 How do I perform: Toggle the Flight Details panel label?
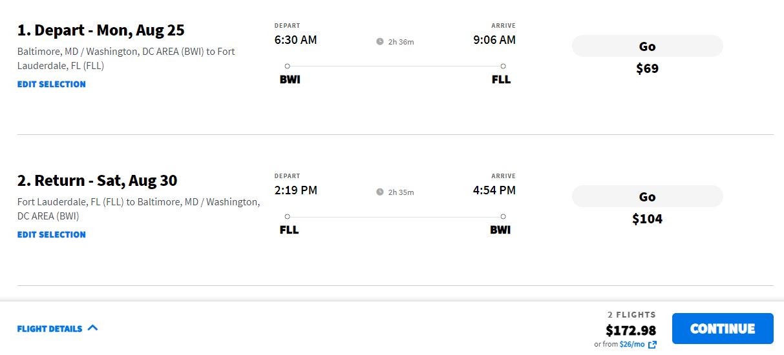(50, 329)
